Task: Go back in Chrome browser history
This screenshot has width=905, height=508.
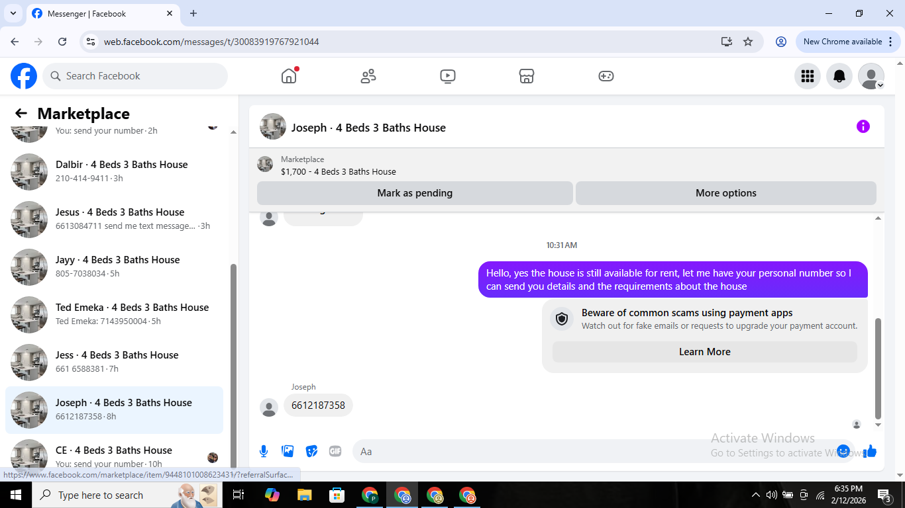Action: [15, 42]
